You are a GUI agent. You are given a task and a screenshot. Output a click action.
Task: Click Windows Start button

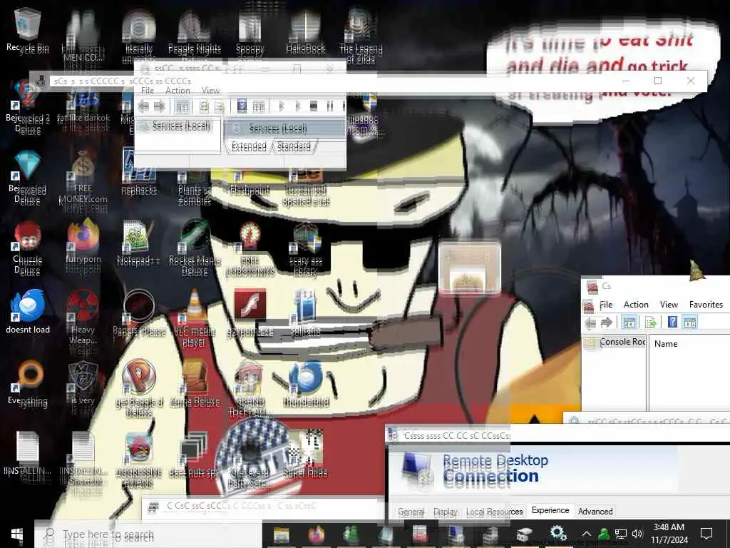pos(17,534)
